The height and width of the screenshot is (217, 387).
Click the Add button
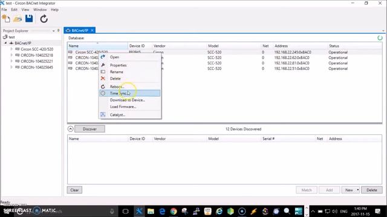point(329,190)
